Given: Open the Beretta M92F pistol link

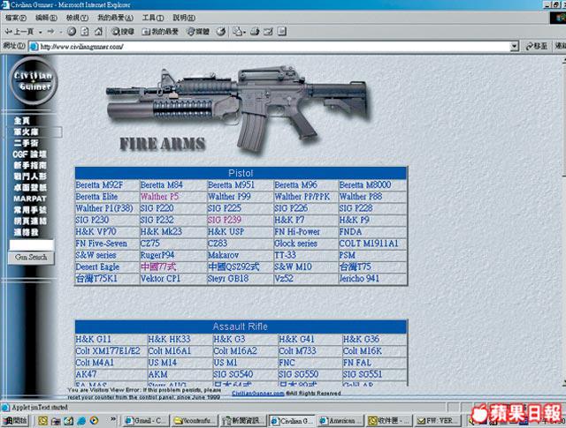Looking at the screenshot, I should 99,184.
